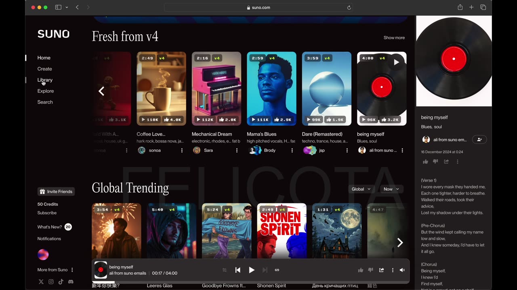Open Notifications in sidebar
The image size is (517, 290).
(x=49, y=238)
